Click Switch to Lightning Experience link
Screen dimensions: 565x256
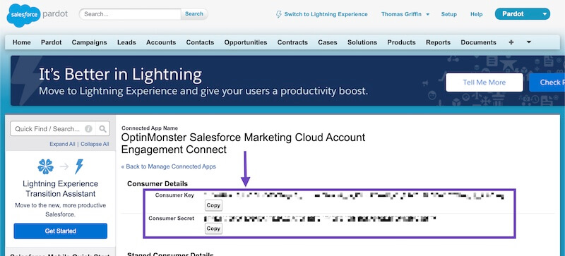[326, 14]
